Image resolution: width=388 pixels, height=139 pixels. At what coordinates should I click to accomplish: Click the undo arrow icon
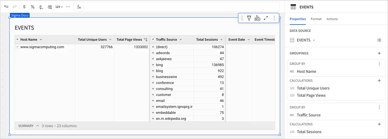pyautogui.click(x=6, y=7)
